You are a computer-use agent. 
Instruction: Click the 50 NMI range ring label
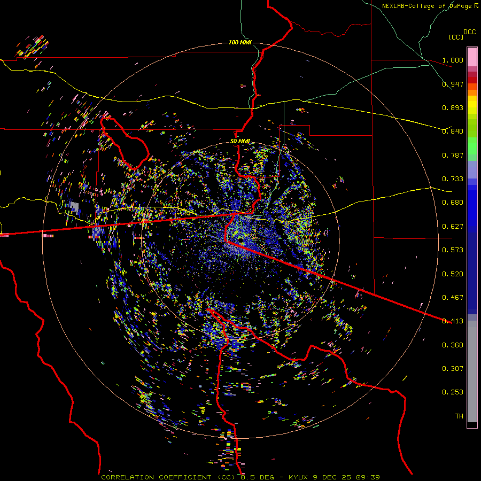[x=240, y=142]
